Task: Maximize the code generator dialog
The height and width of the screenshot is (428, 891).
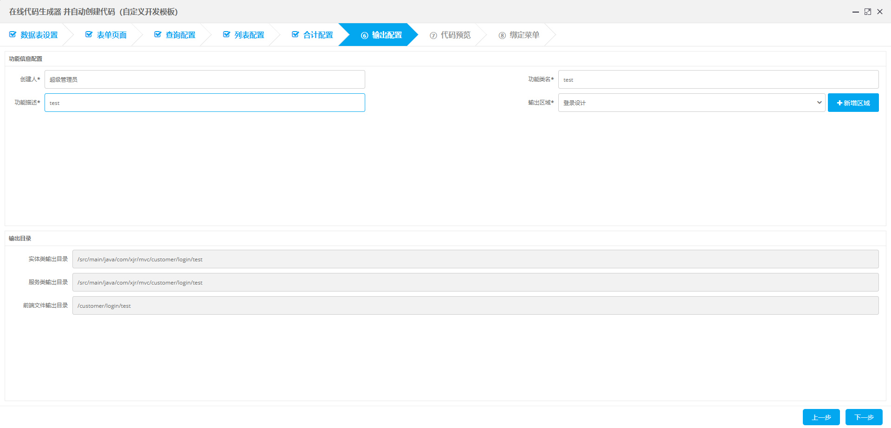Action: (868, 12)
